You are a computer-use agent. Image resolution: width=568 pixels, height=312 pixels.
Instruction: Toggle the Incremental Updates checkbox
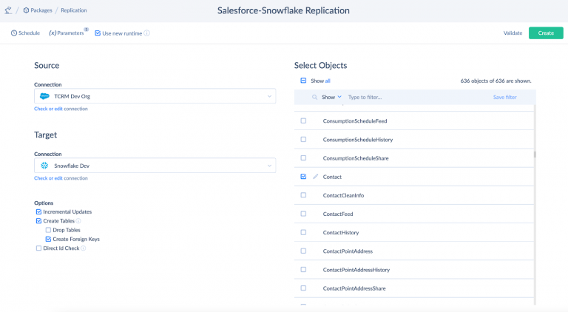click(x=39, y=212)
